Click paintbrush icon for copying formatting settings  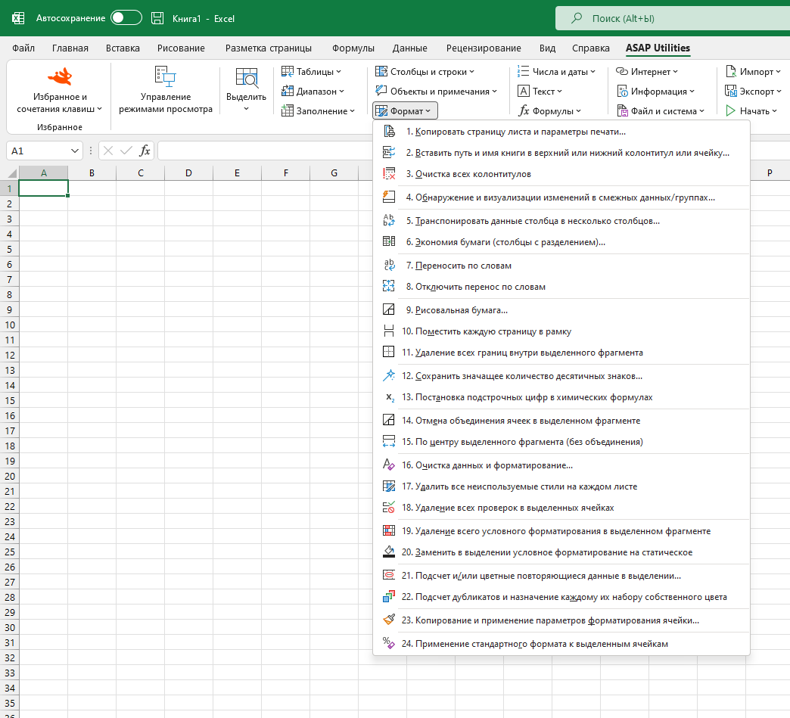coord(388,620)
